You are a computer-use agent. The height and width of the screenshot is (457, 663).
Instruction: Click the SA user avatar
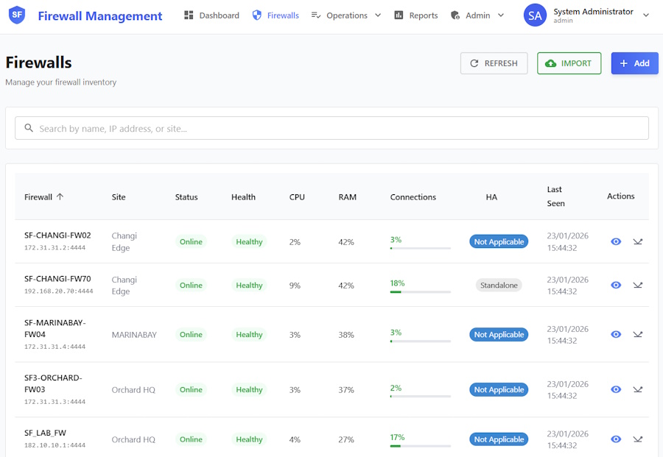[535, 15]
